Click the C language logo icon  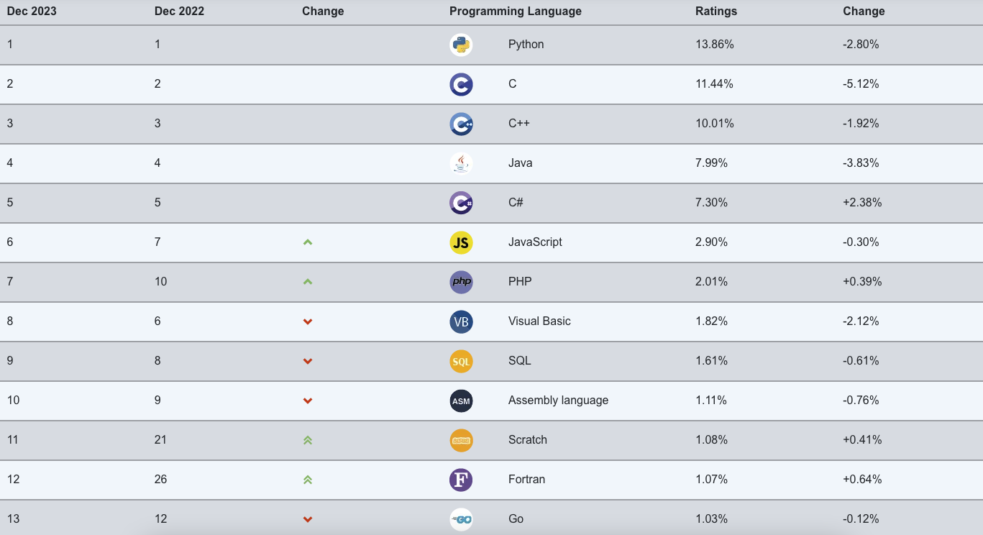click(x=461, y=84)
